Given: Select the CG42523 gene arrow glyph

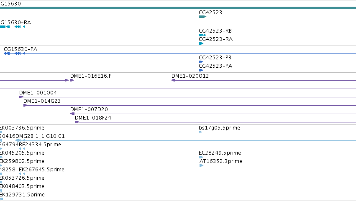Looking at the screenshot, I should 202,17.
